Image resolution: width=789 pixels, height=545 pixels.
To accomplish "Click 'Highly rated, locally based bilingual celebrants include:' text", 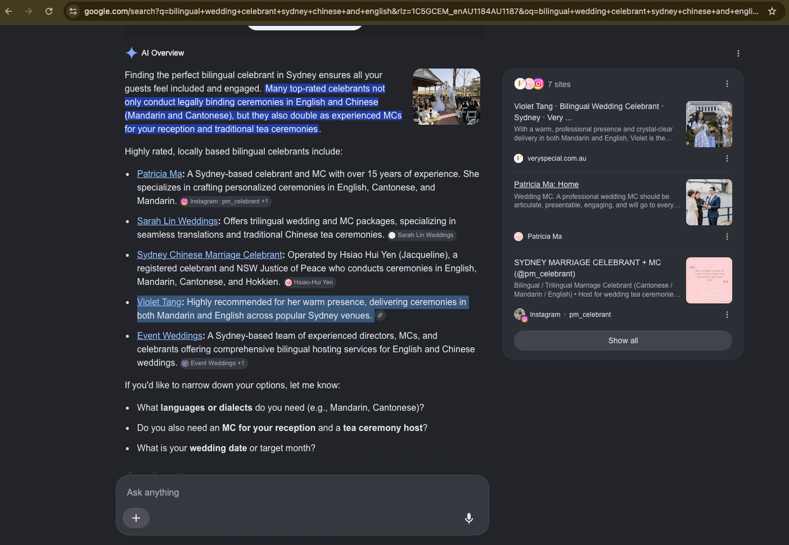I will click(233, 152).
